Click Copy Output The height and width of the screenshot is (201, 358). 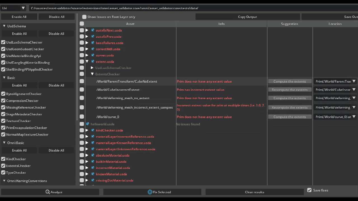tap(248, 17)
